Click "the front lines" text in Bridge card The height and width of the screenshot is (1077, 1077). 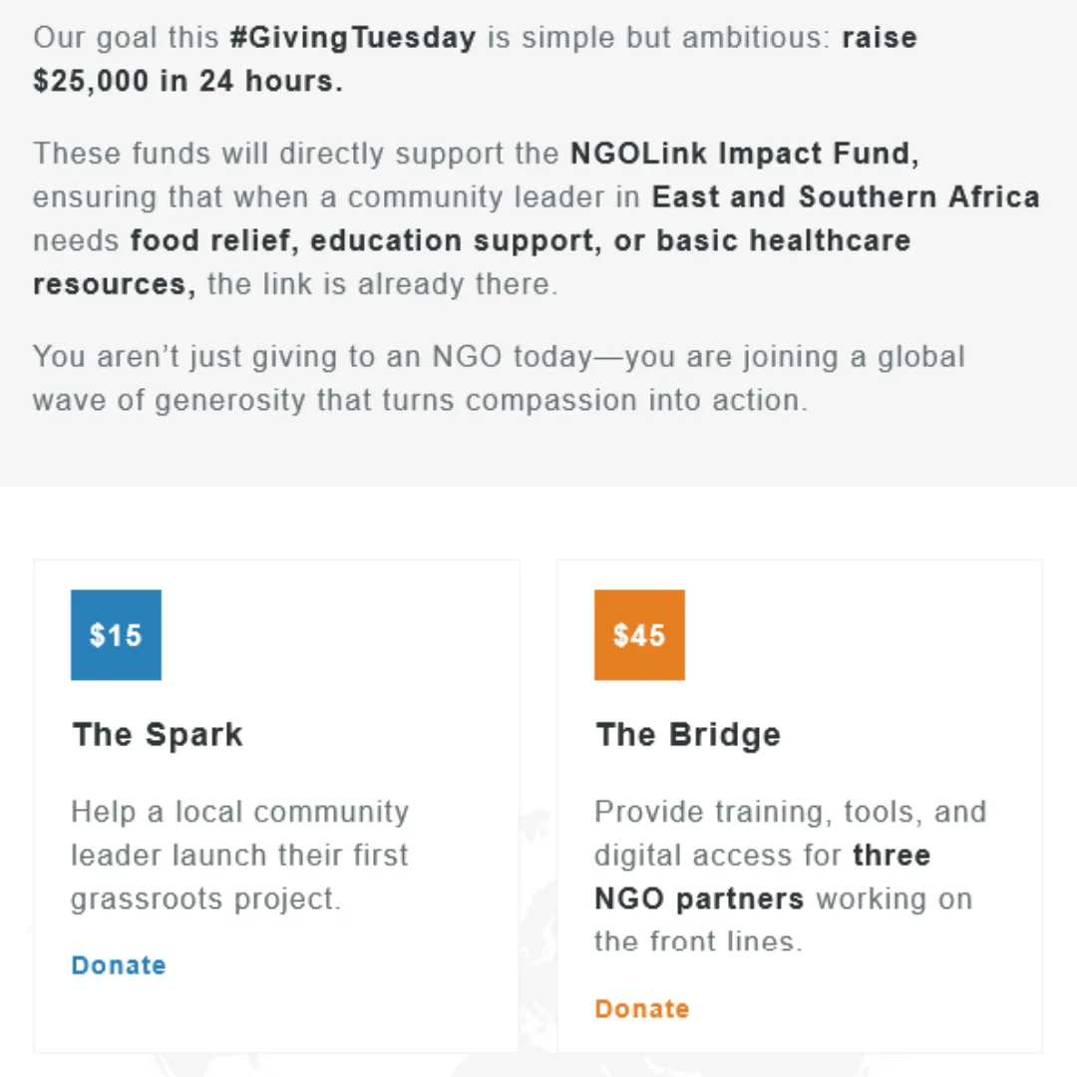tap(698, 940)
